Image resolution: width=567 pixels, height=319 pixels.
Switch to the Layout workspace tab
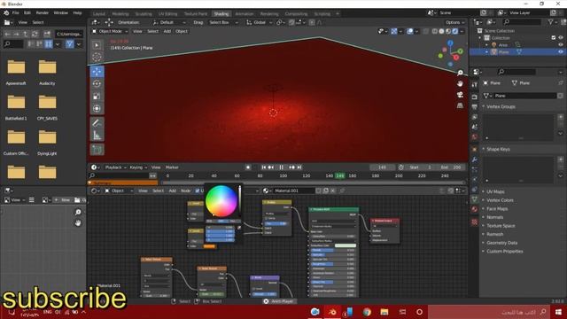[98, 14]
